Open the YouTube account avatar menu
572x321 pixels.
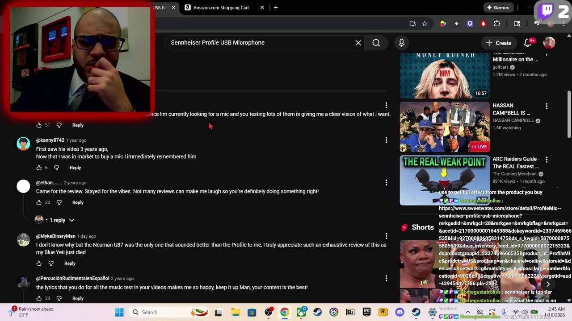549,43
